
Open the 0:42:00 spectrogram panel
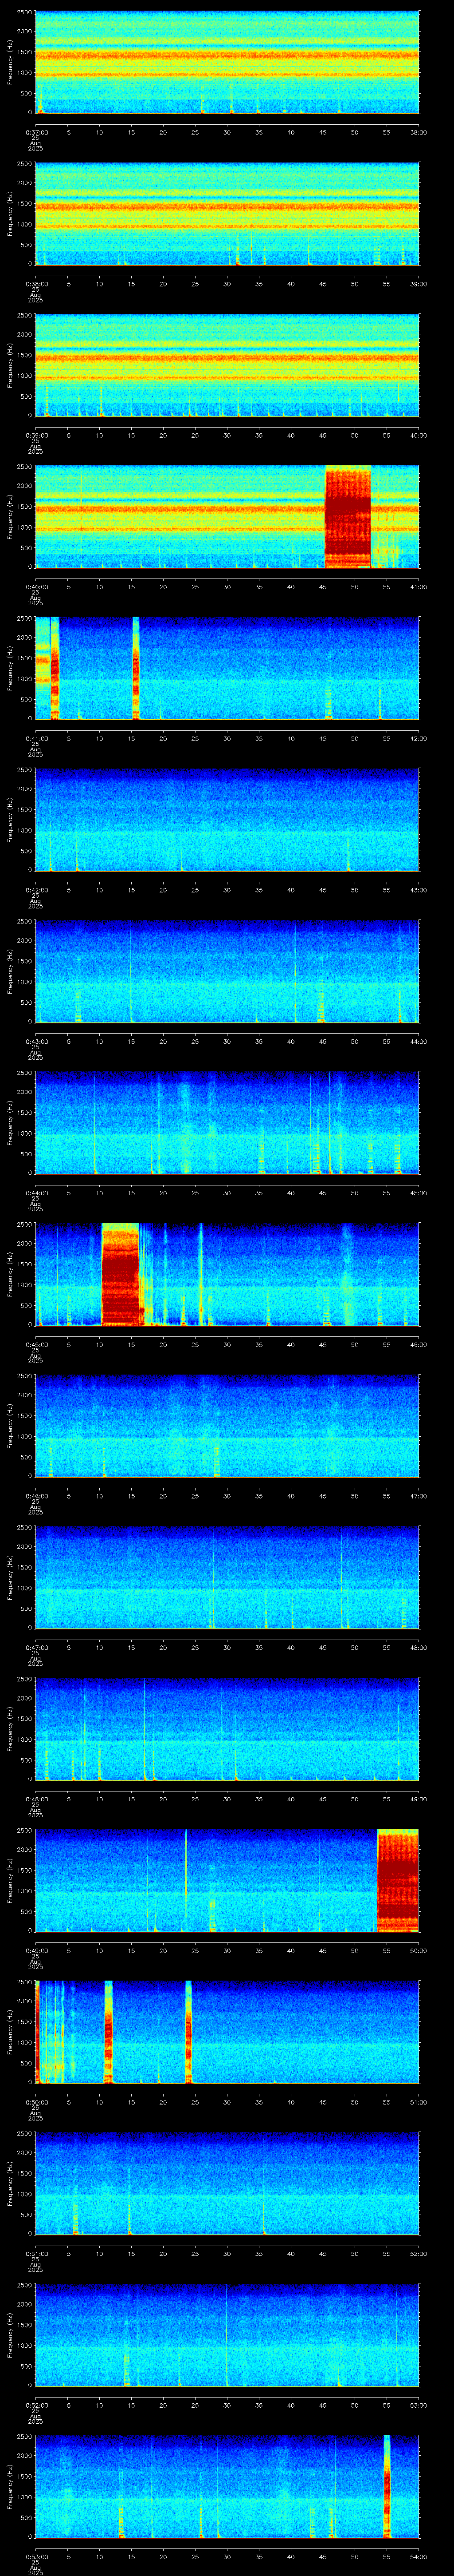[227, 820]
